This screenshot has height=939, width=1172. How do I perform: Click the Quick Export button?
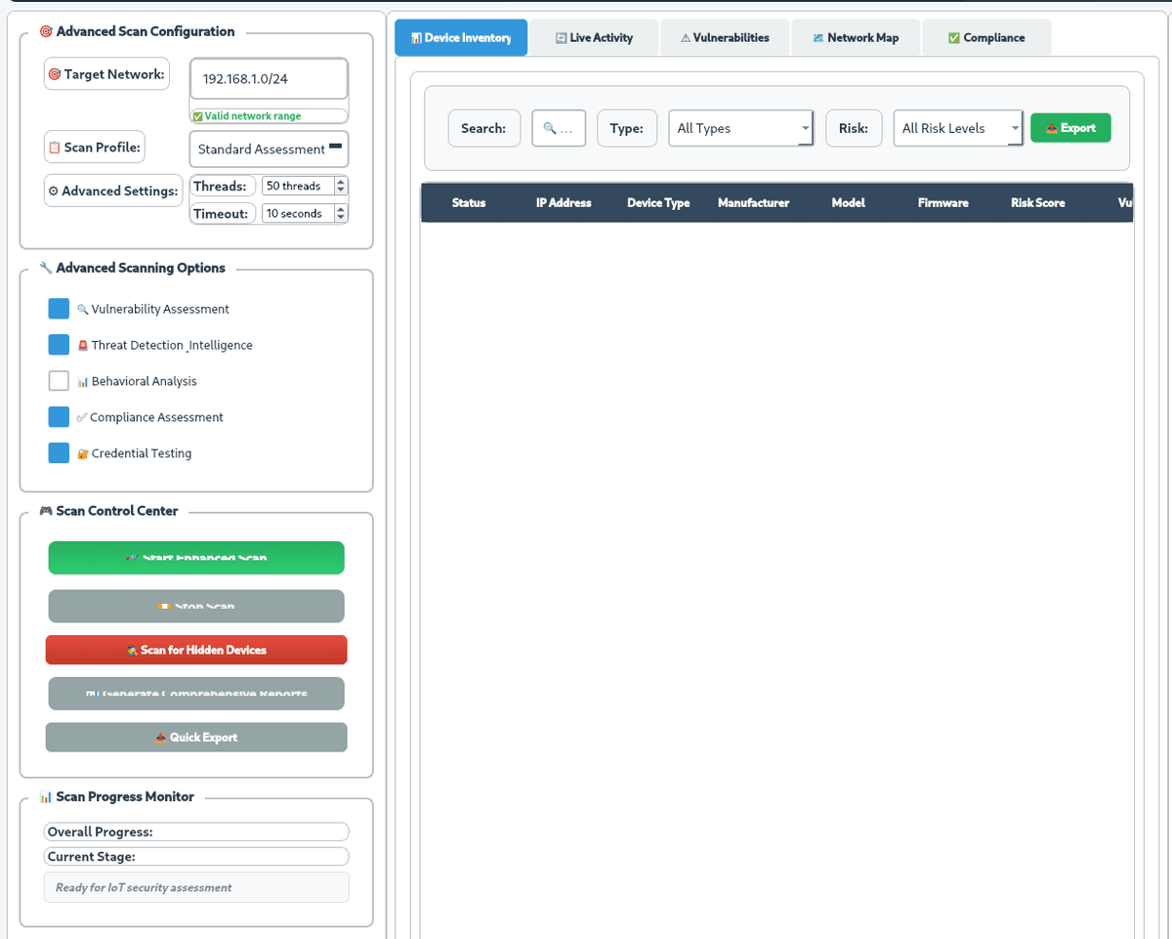pos(195,737)
